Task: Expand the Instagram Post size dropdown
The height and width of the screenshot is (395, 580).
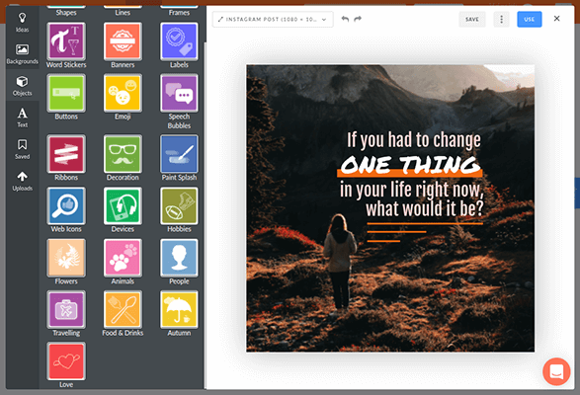Action: point(273,19)
